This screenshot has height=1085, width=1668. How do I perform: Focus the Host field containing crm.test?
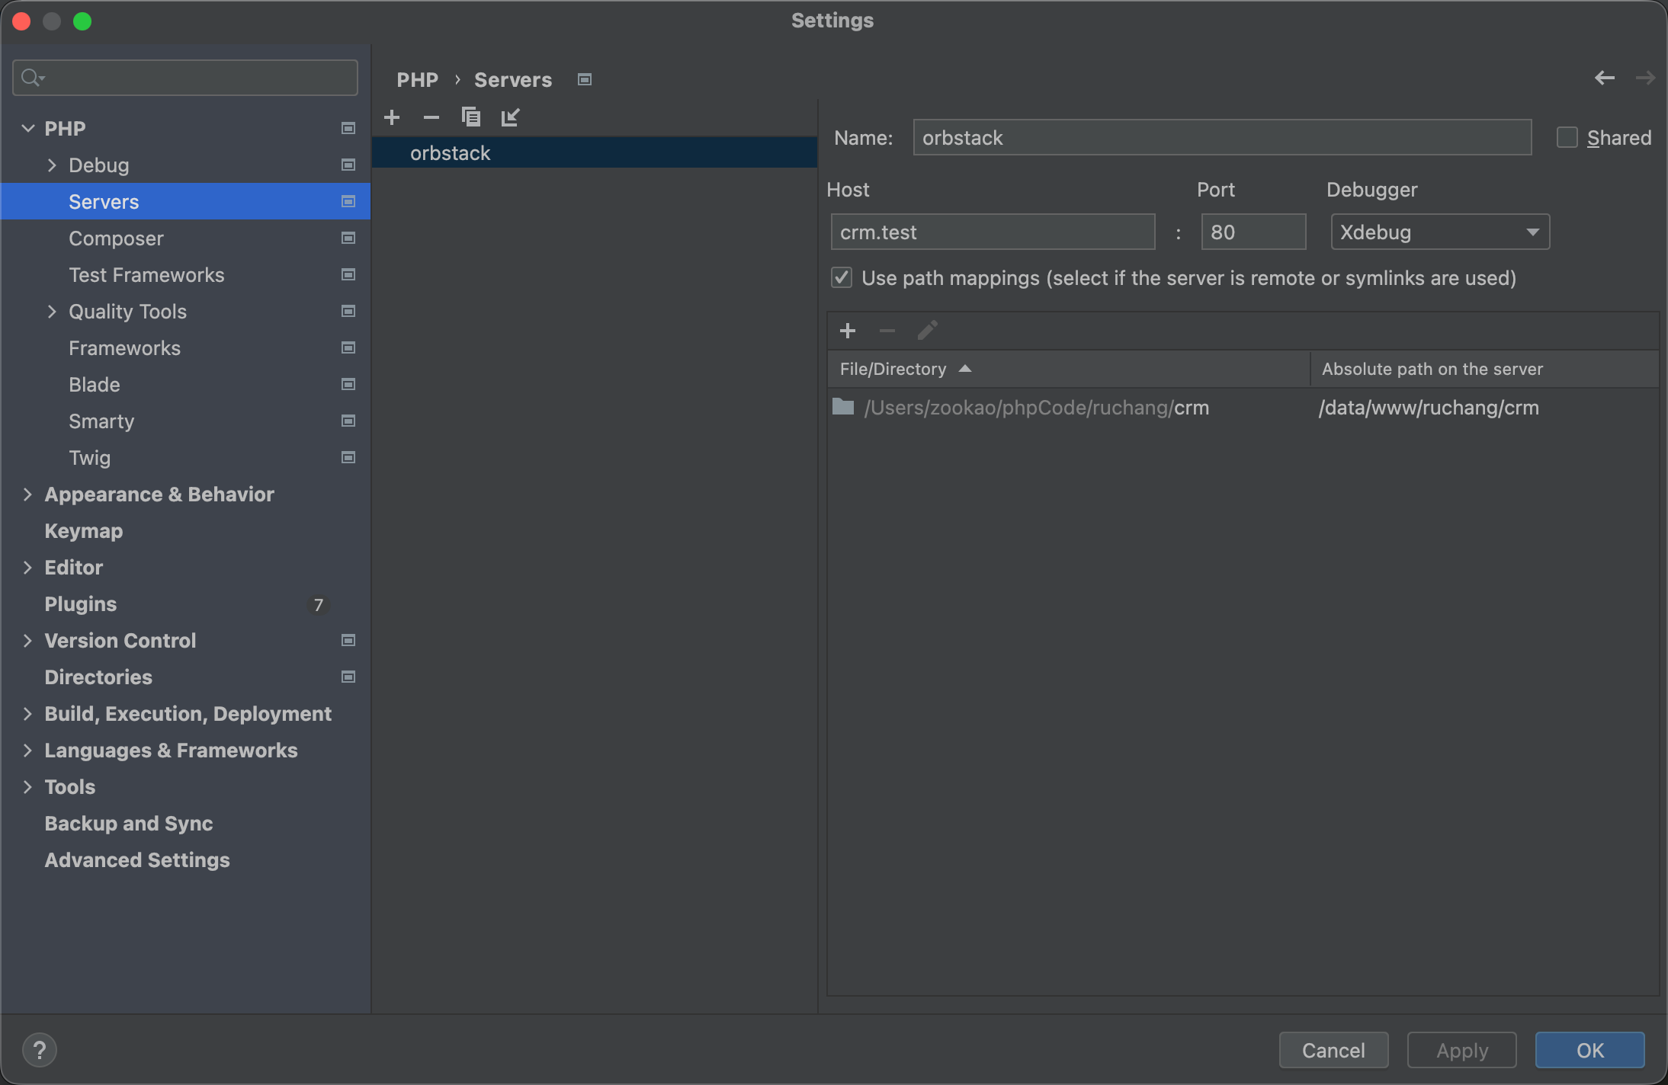(x=993, y=232)
